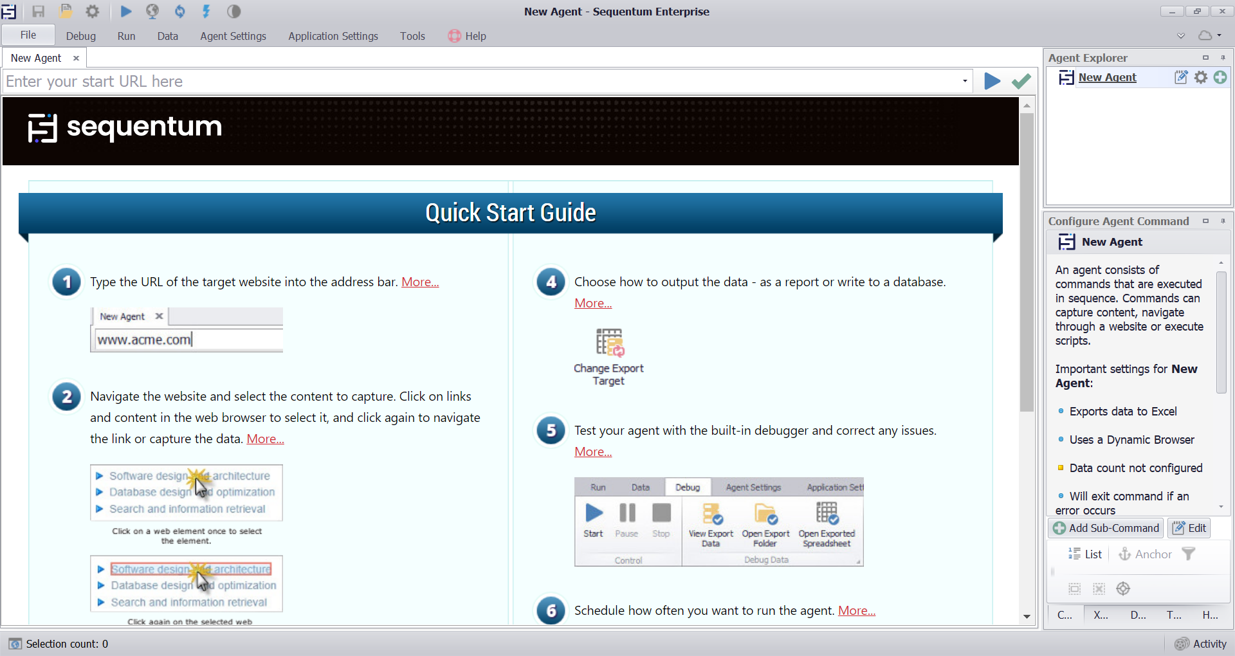Click the Sequentum logo icon in title bar
The image size is (1235, 656).
8,11
